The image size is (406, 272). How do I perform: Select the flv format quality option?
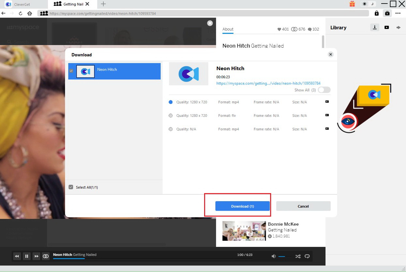click(171, 115)
